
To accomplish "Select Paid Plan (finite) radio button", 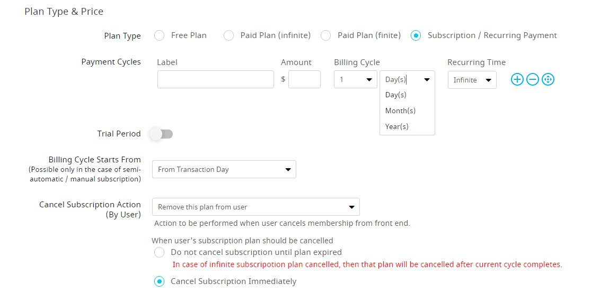I will 325,35.
